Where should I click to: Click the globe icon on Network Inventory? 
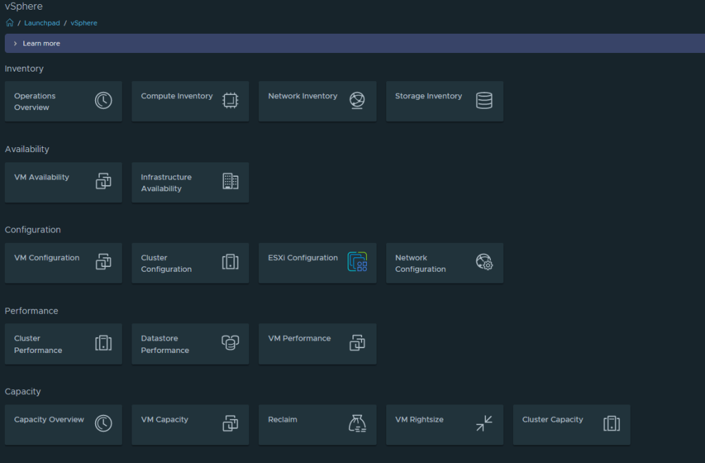(x=357, y=100)
